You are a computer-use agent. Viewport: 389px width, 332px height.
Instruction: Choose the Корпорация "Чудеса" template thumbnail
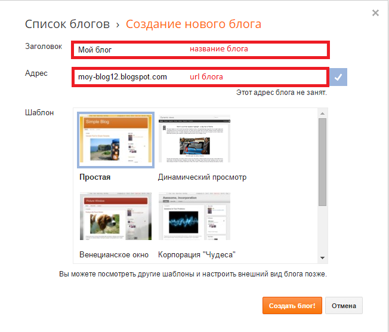coord(194,216)
